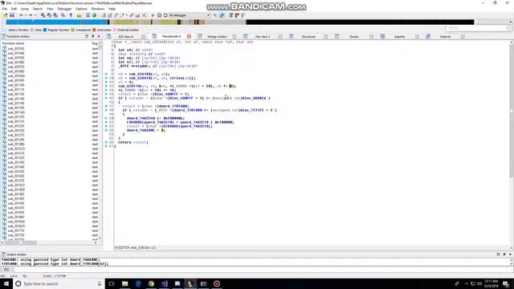Click the Regular function blue legend swatch
The height and width of the screenshot is (289, 514).
tap(45, 30)
